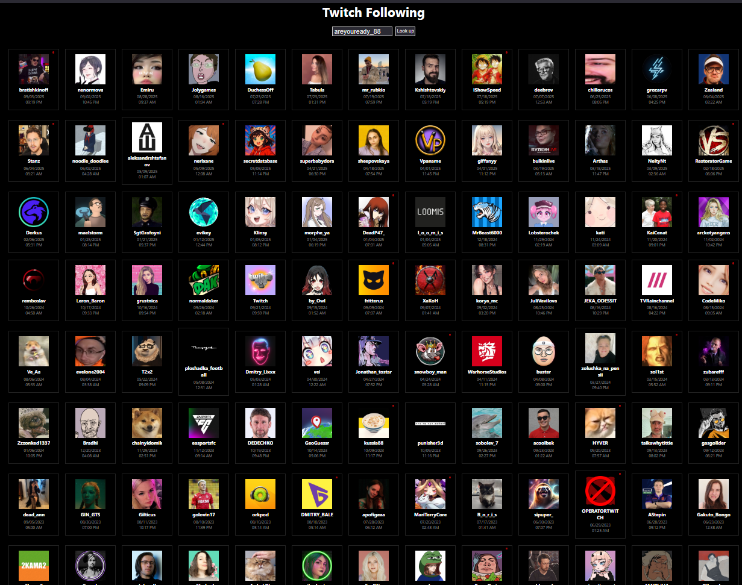Open TVRainchannel pink stripes logo
The width and height of the screenshot is (742, 585).
pos(657,280)
